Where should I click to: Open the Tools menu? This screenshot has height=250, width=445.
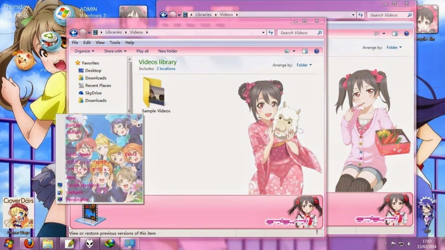[115, 43]
